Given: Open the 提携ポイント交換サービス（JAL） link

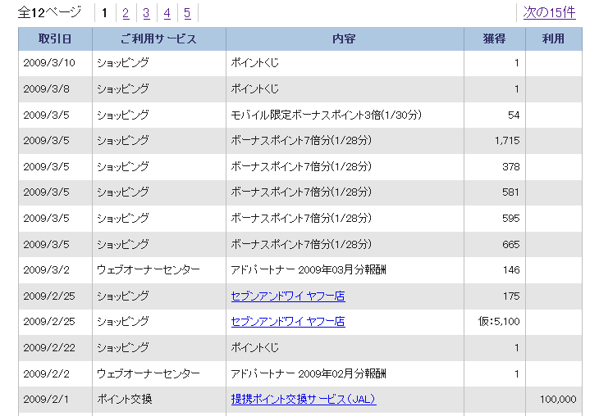Looking at the screenshot, I should click(x=304, y=400).
